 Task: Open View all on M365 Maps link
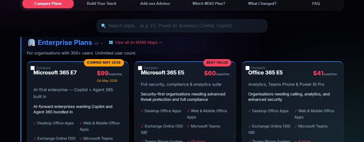point(138,42)
